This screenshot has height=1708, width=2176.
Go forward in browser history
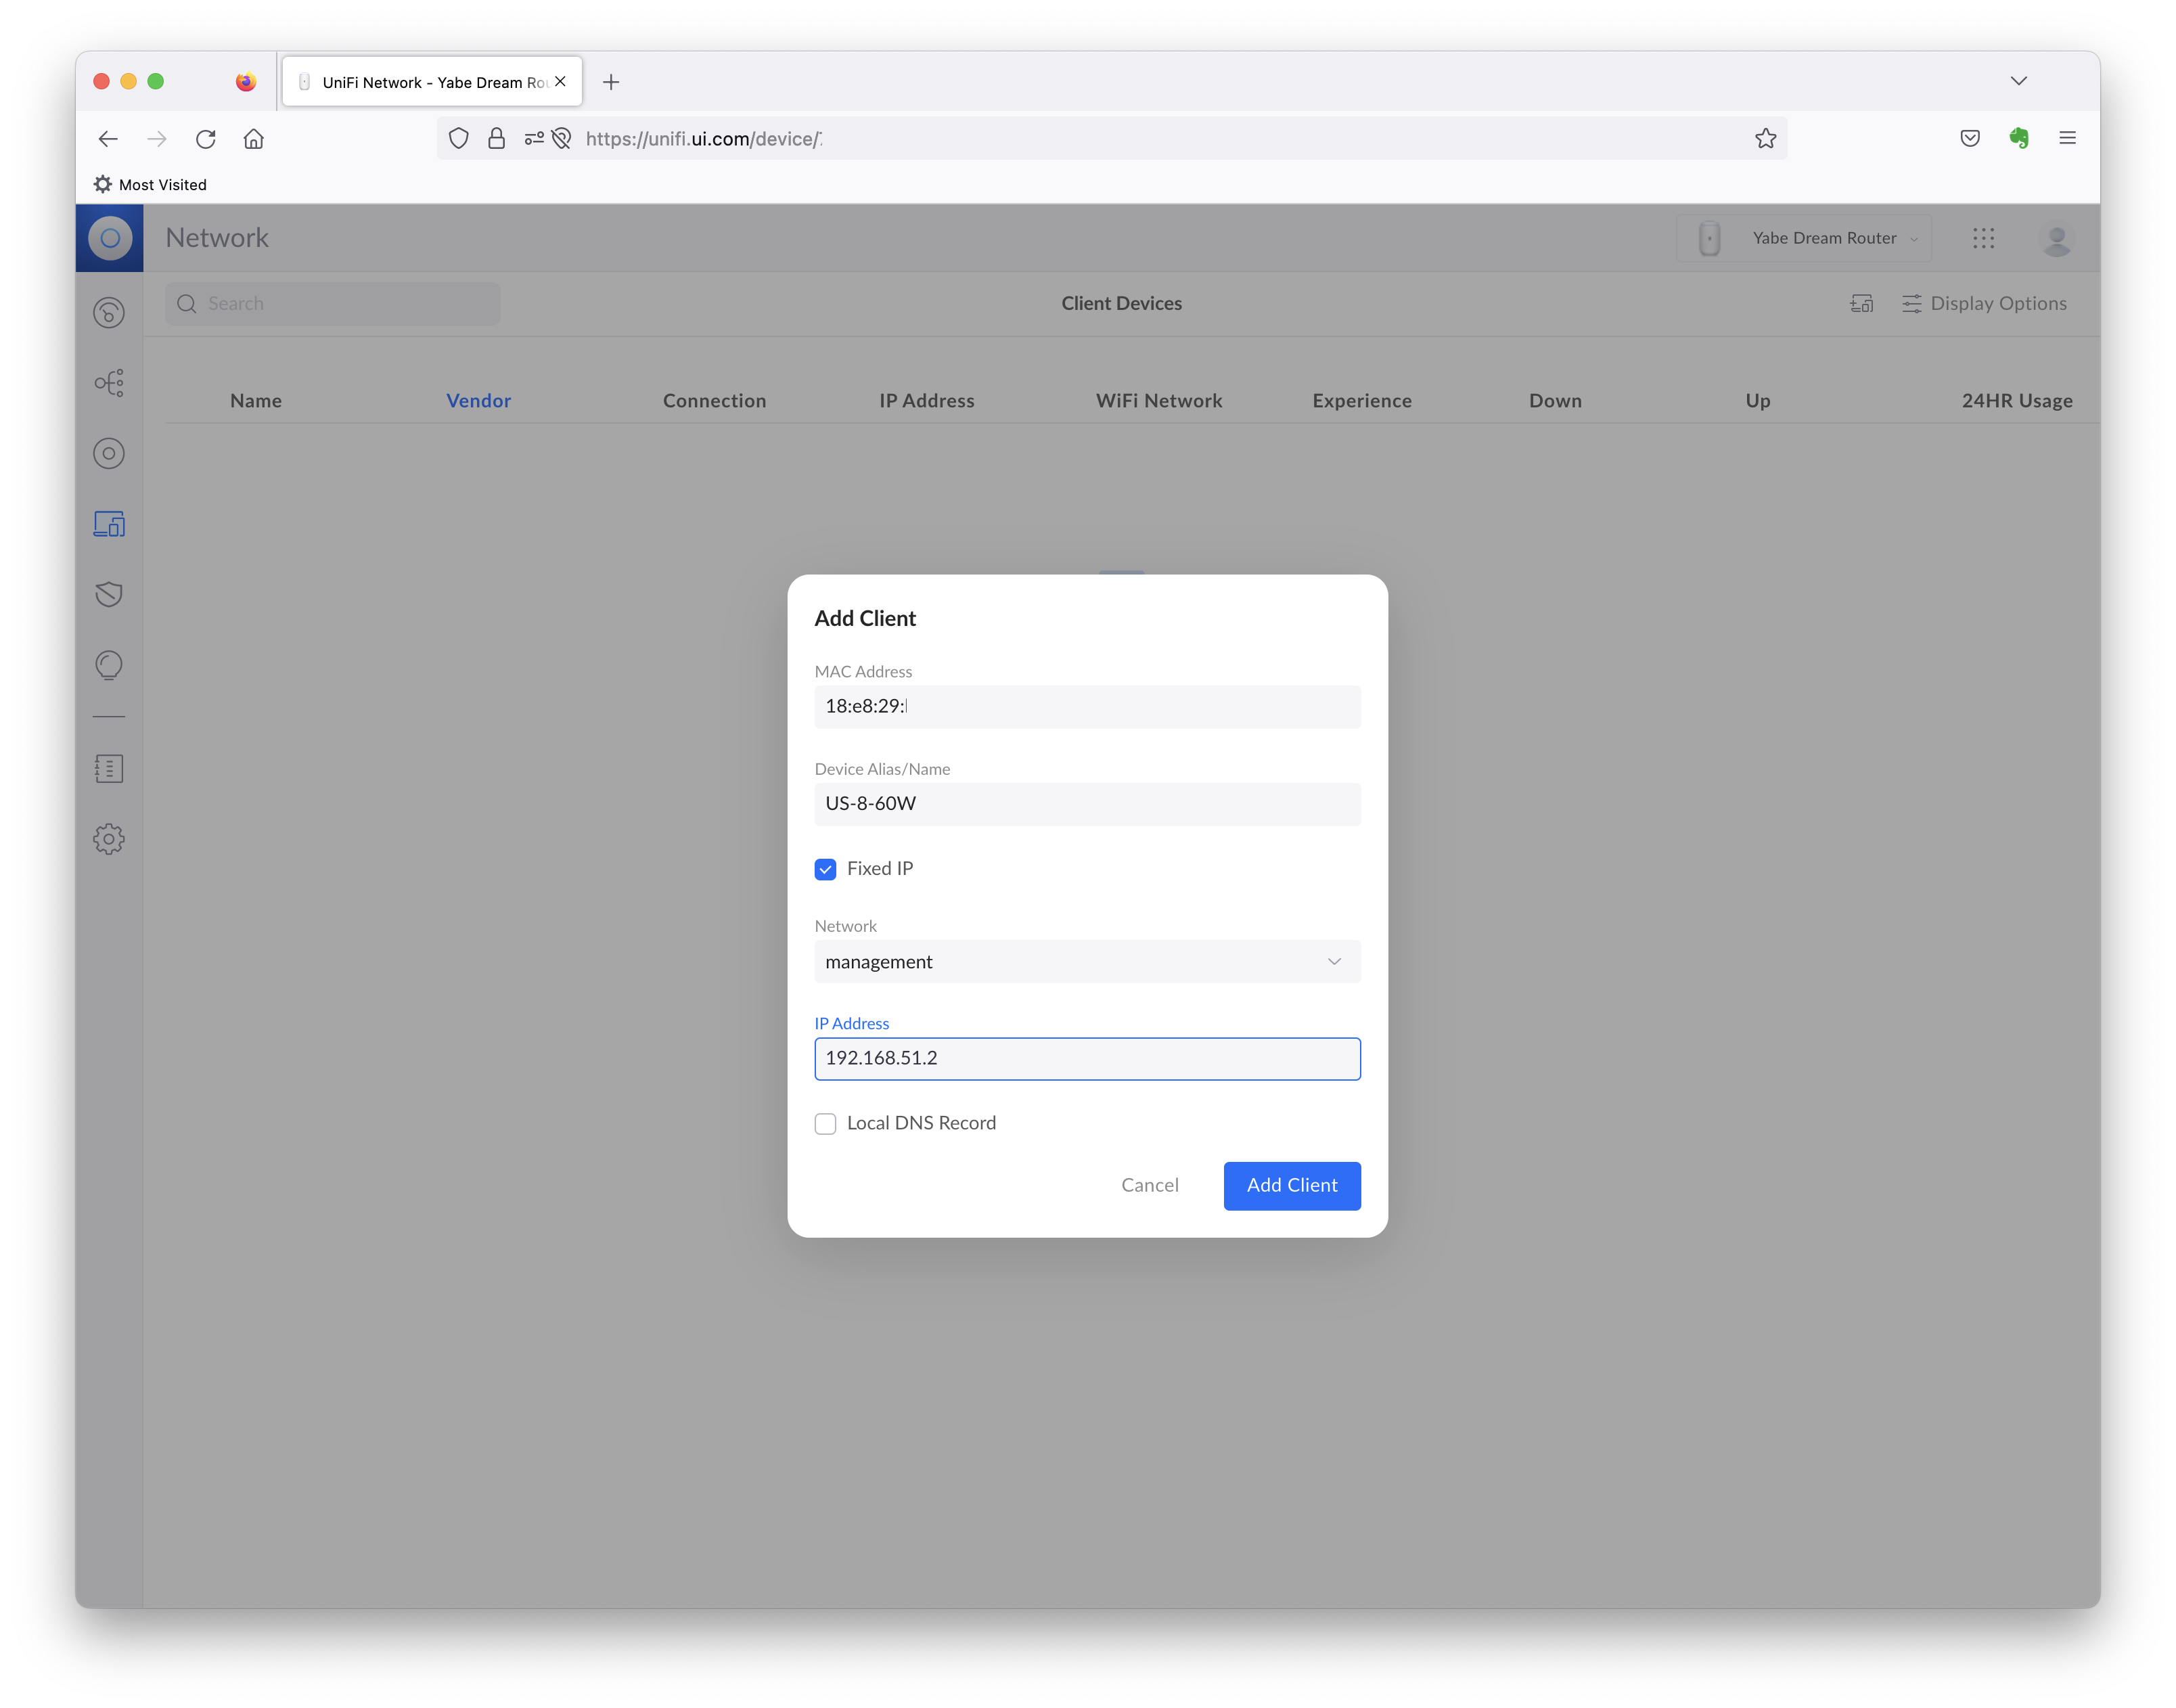(157, 139)
